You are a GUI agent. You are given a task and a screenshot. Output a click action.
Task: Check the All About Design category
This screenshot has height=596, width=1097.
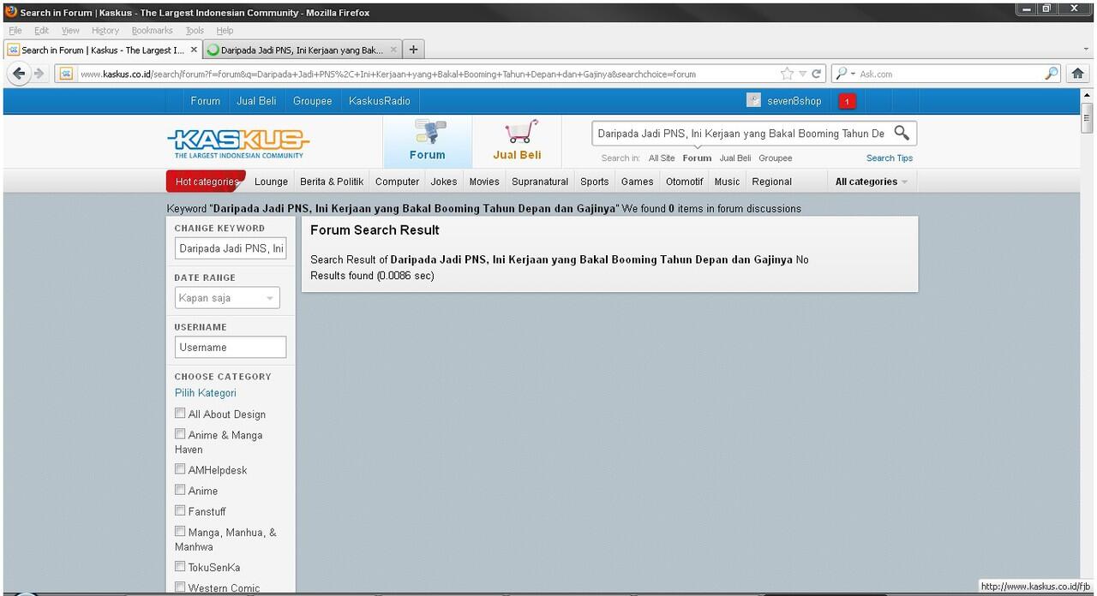tap(180, 414)
